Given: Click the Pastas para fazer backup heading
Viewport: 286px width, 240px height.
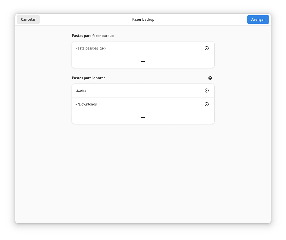Looking at the screenshot, I should (93, 36).
